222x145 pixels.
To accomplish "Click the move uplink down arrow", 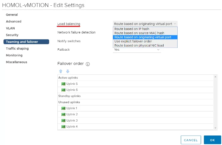I will point(68,71).
